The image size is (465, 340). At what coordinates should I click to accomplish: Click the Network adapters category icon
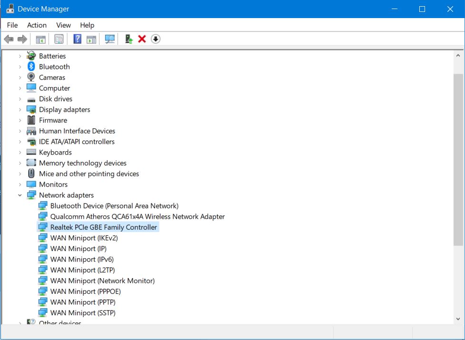(x=31, y=195)
